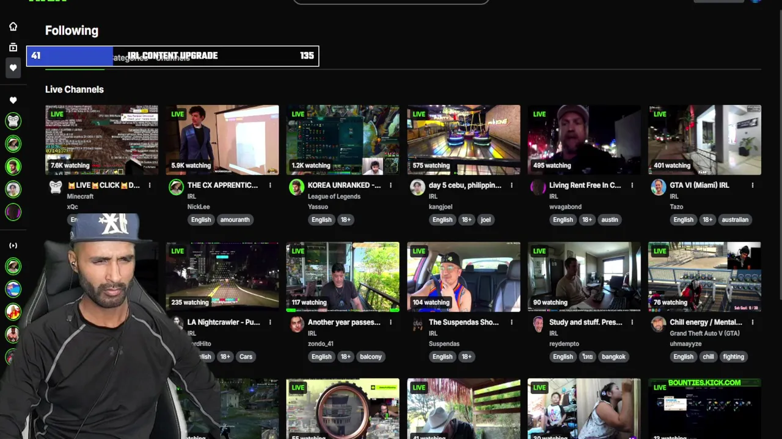Open three-dot menu for Study and stuff stream

click(632, 323)
